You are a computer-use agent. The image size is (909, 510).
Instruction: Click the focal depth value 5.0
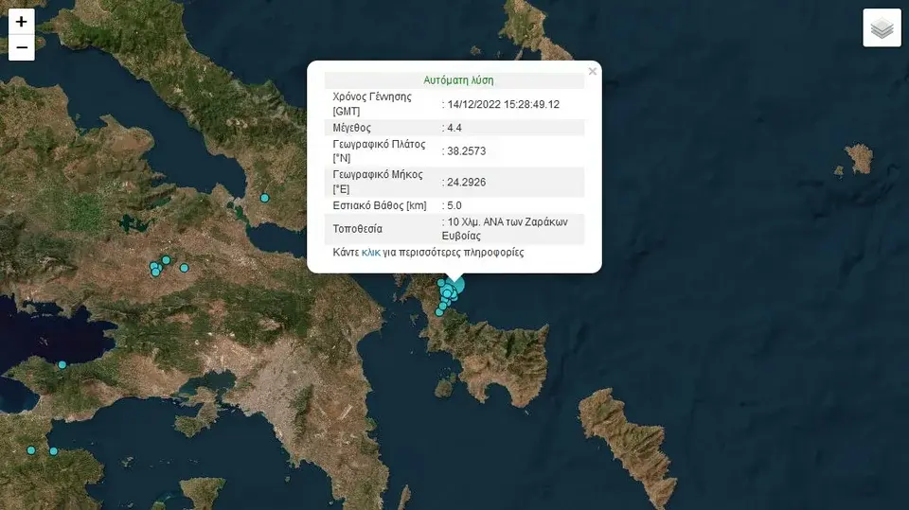(x=454, y=205)
